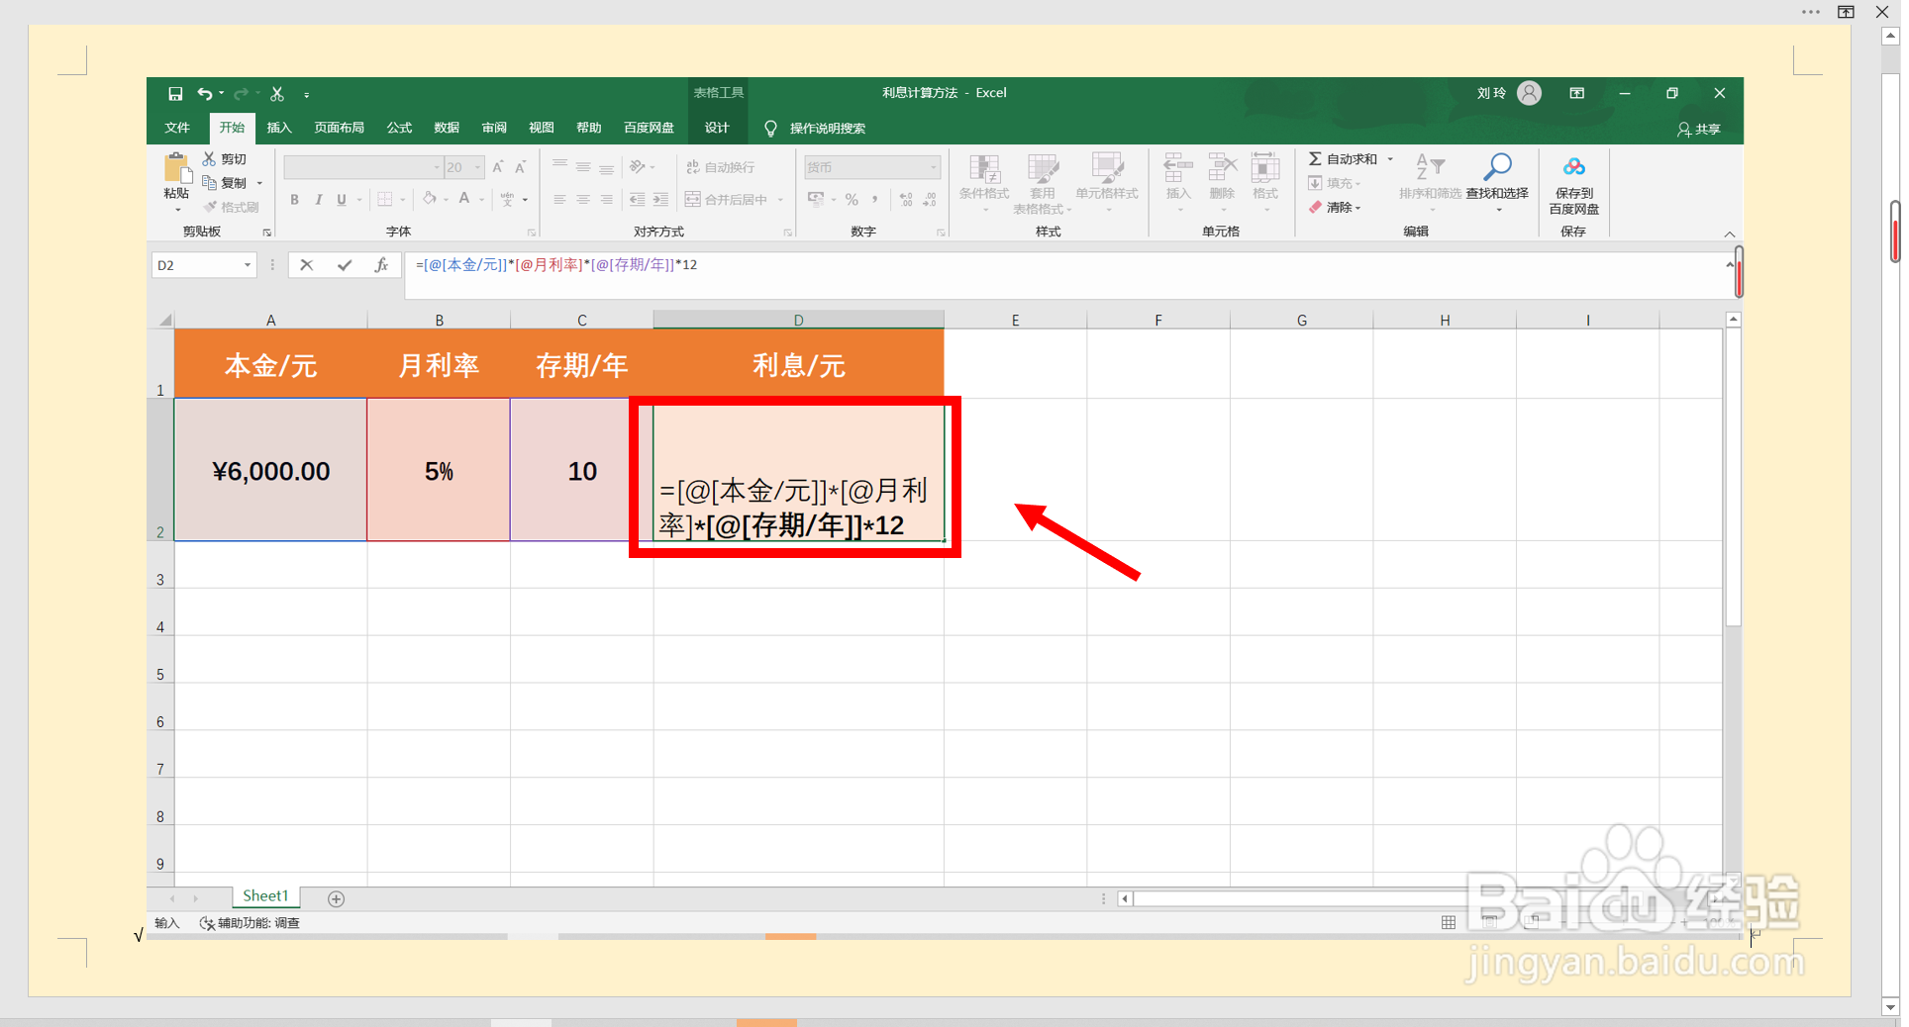1909x1027 pixels.
Task: Open the Fill Color dropdown arrow
Action: pos(444,199)
